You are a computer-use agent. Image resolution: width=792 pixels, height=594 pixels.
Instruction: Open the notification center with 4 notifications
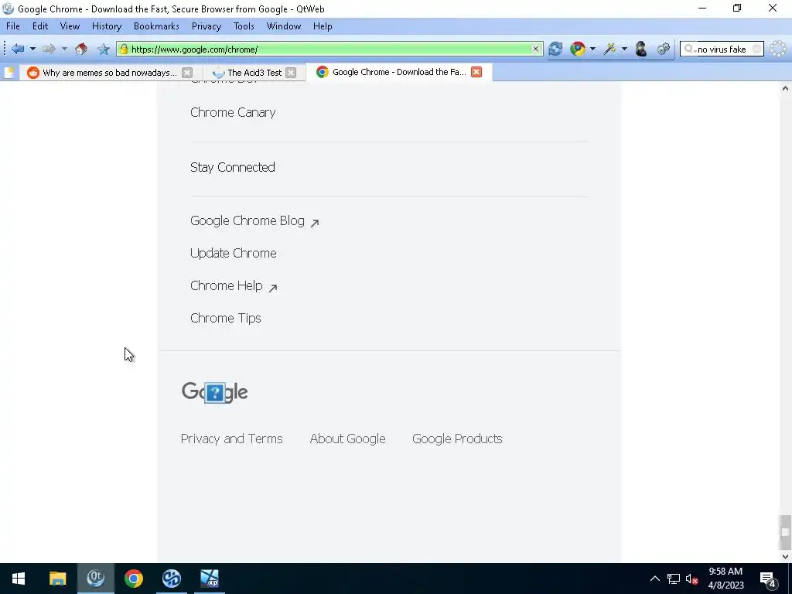[x=768, y=579]
